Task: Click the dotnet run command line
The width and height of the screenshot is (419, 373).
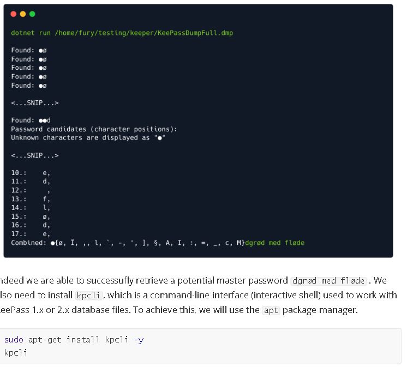Action: (x=122, y=33)
